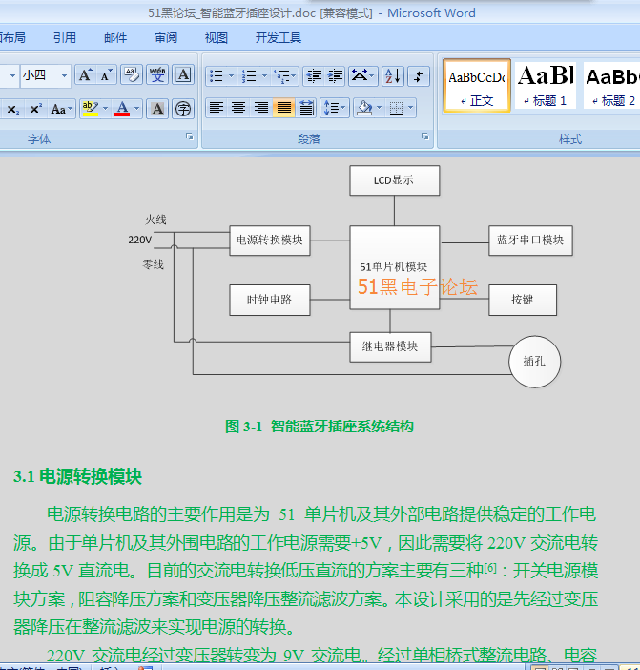Open the Change Case Aa menu
The height and width of the screenshot is (670, 640).
click(61, 109)
